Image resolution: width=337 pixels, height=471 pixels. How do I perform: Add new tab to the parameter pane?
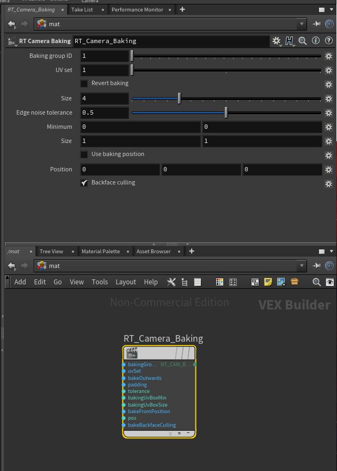tap(182, 10)
